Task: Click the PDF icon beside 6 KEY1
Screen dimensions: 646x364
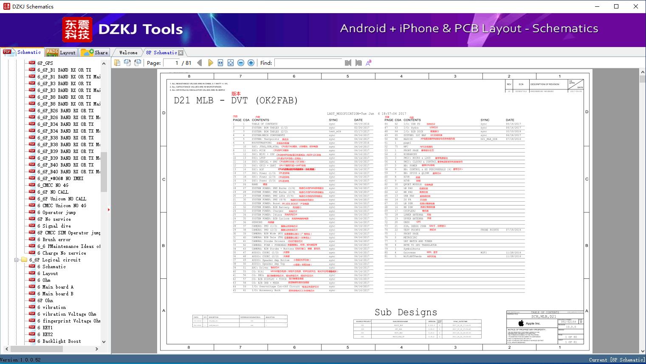Action: 32,328
